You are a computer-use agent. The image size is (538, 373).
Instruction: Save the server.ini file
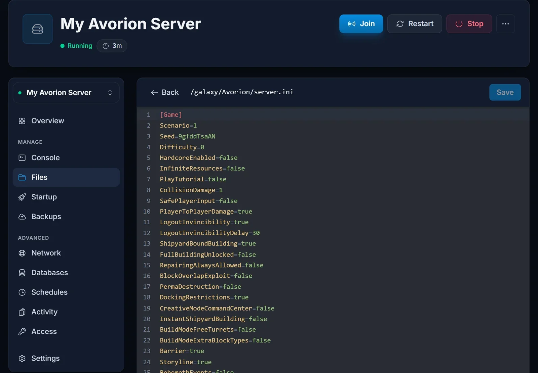tap(505, 92)
